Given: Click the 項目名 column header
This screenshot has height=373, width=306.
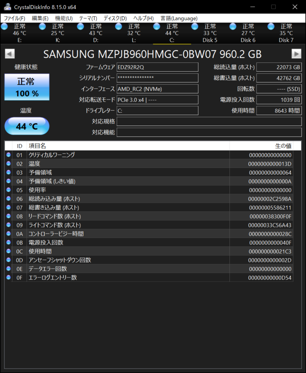Looking at the screenshot, I should coord(127,146).
